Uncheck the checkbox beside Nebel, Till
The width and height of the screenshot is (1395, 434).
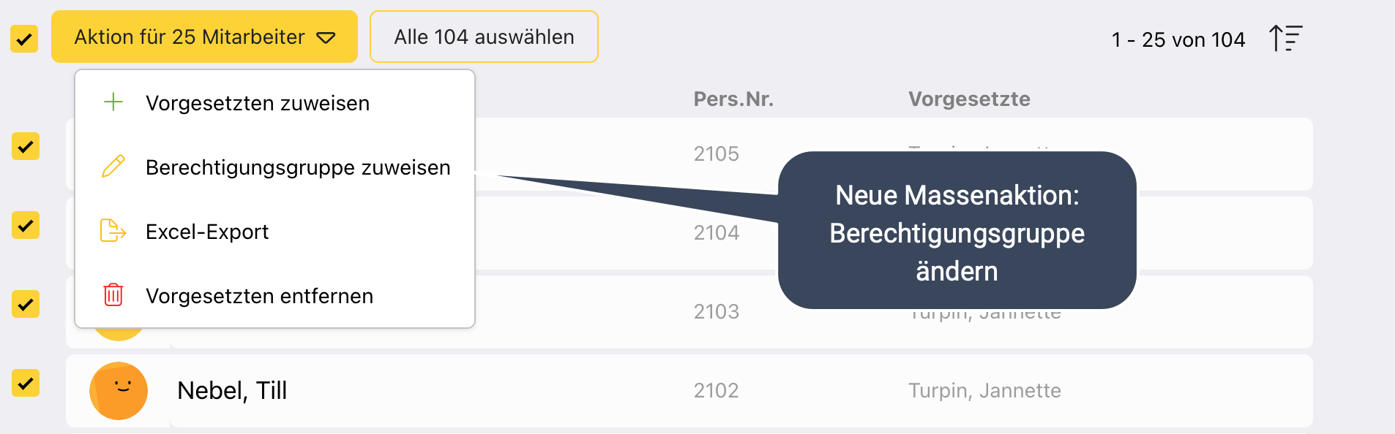tap(26, 384)
